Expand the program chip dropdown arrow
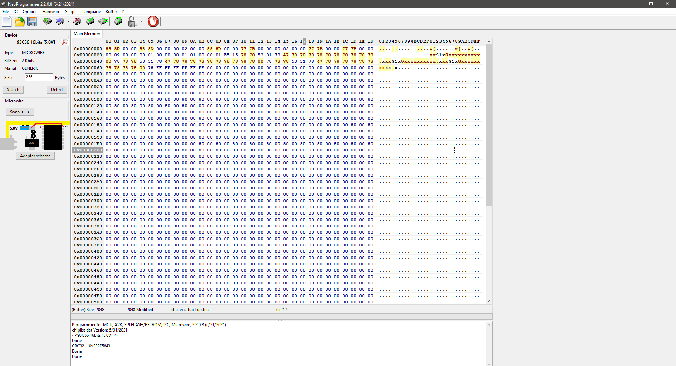This screenshot has height=366, width=676. point(68,21)
